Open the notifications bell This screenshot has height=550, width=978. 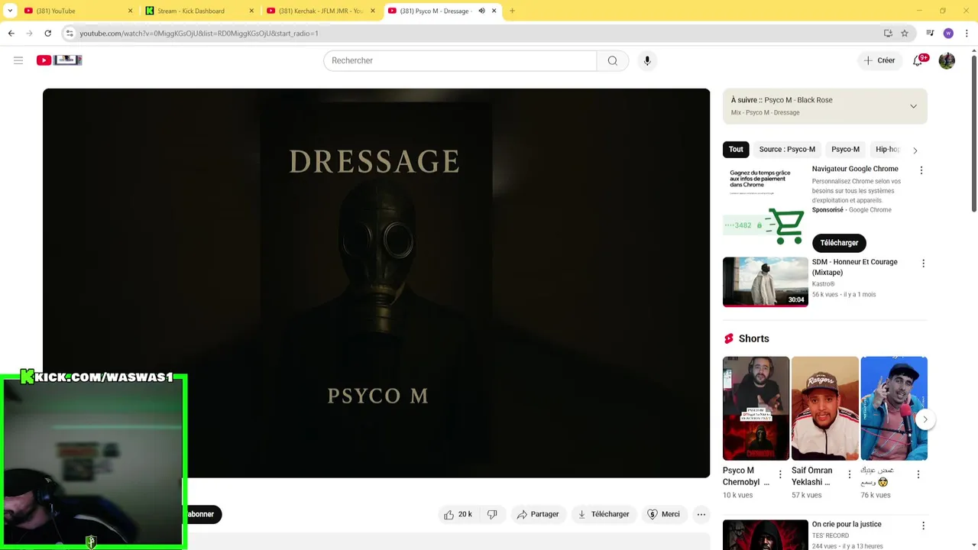click(918, 60)
